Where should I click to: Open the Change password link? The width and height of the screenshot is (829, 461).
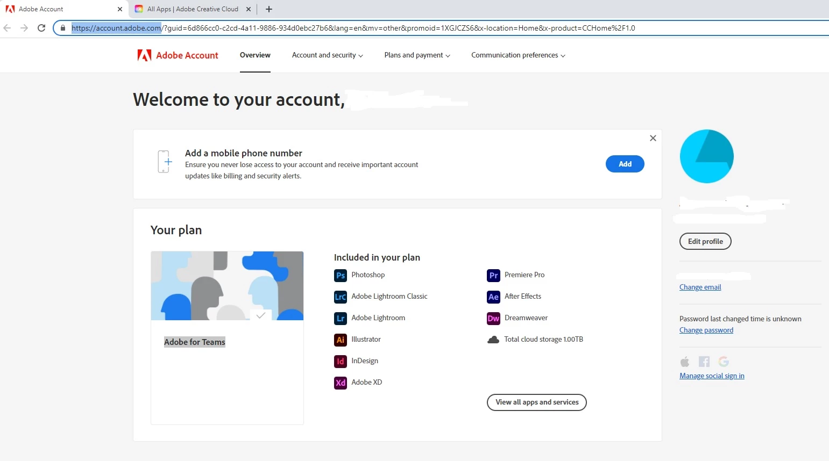point(706,330)
